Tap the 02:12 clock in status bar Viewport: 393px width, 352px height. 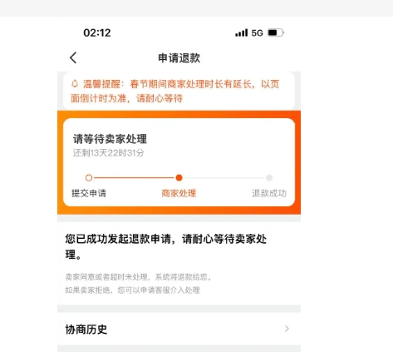97,33
